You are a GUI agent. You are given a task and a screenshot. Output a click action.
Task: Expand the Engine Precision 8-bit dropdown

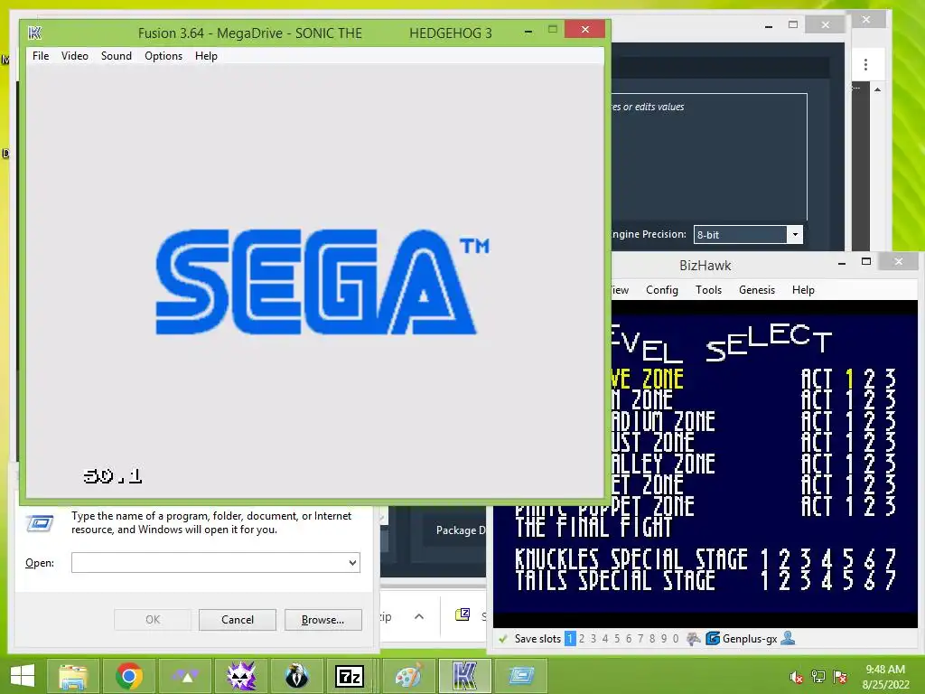point(795,235)
